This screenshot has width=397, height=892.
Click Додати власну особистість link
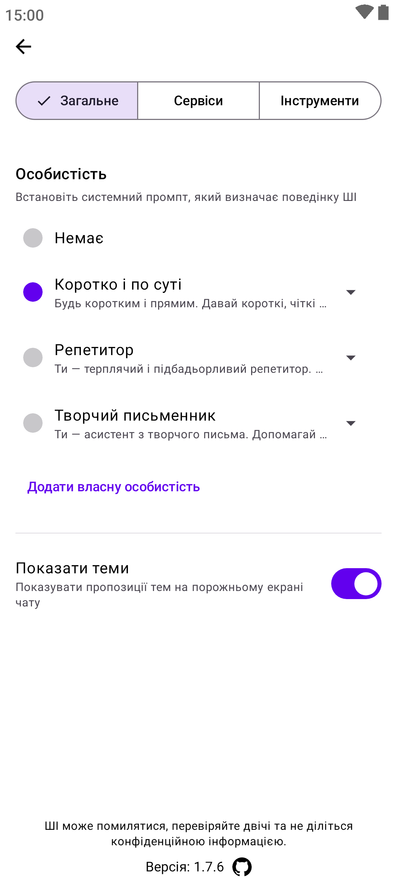coord(114,487)
